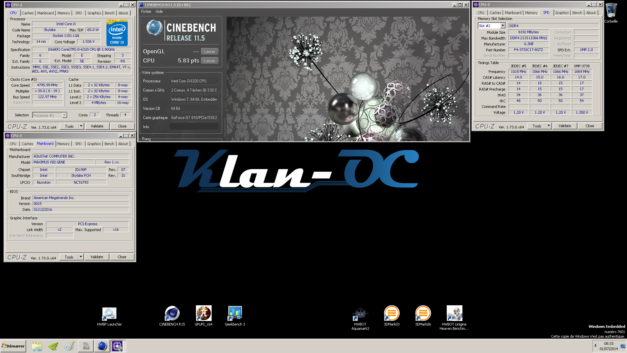Open Graphics tab in the Mainboard window
The image size is (627, 353).
pos(94,144)
